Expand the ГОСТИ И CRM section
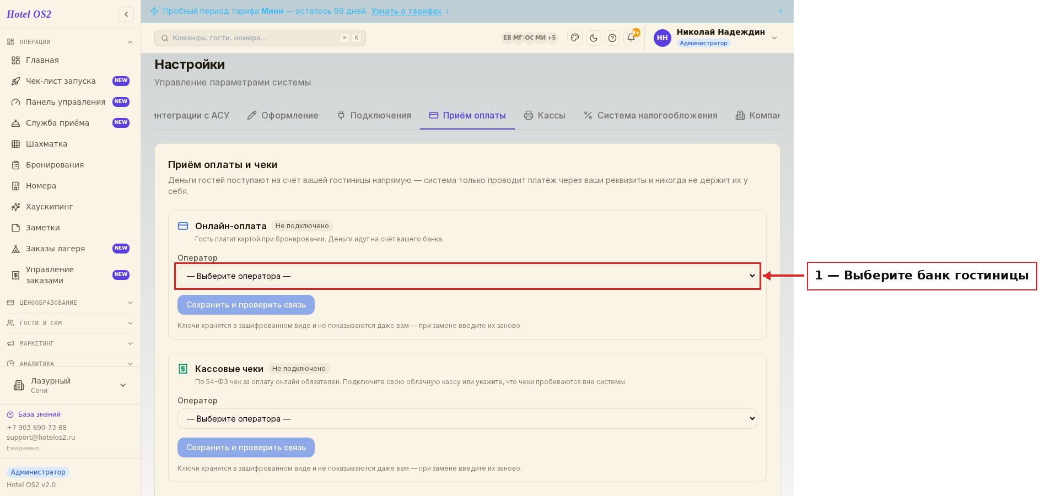Viewport: 1050px width, 496px height. coord(70,323)
